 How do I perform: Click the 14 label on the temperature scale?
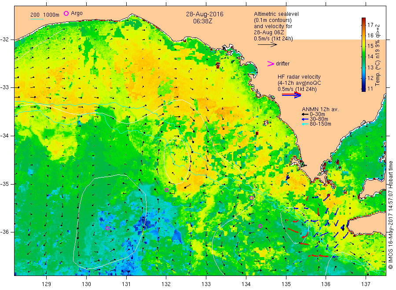(x=370, y=57)
